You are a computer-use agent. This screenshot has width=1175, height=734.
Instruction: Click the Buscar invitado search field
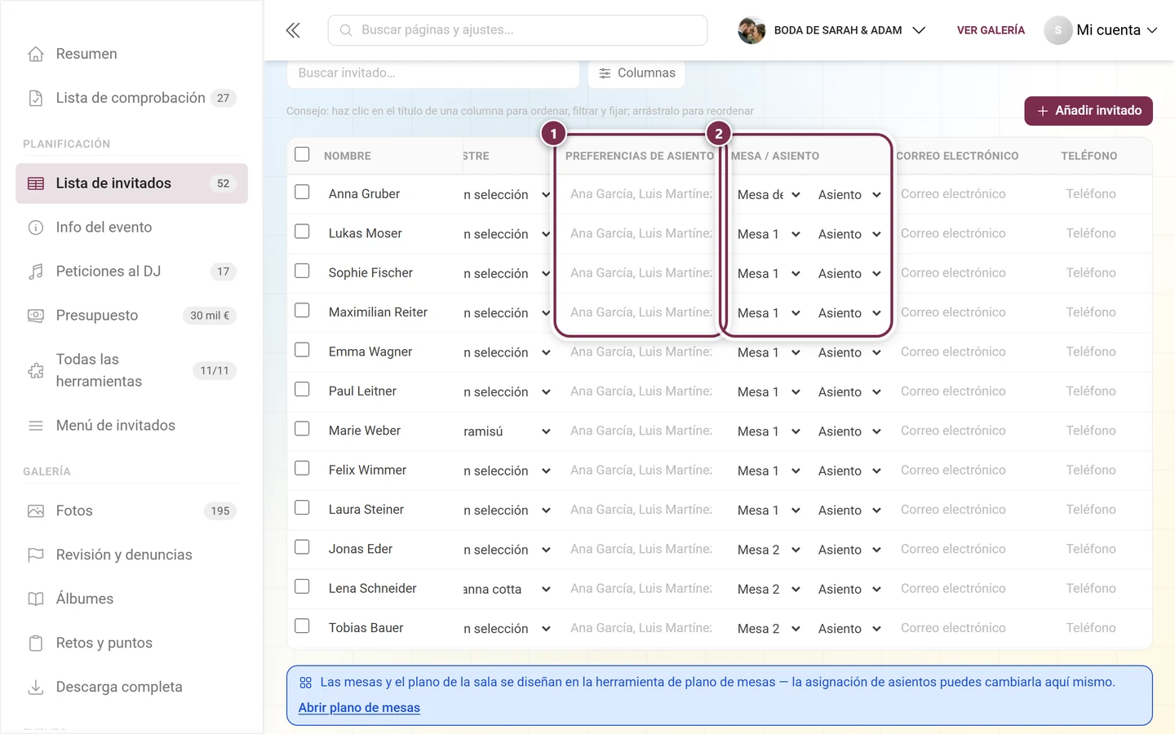pyautogui.click(x=433, y=73)
